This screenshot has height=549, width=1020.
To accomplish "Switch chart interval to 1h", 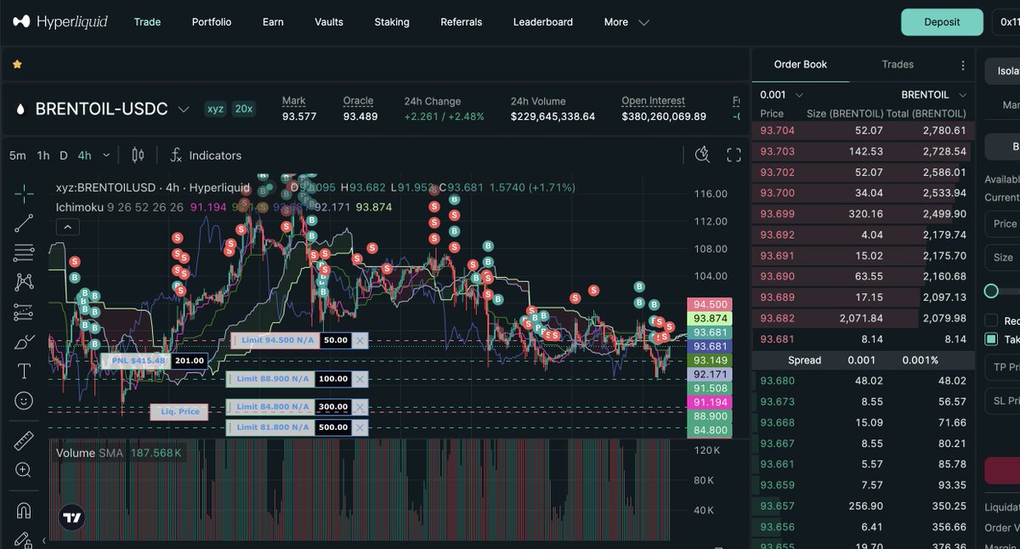I will point(43,156).
